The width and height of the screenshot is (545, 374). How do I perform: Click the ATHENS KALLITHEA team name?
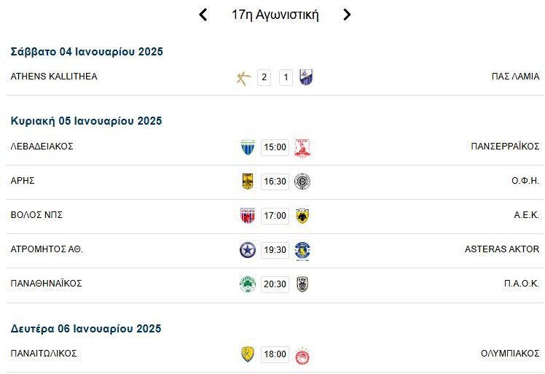coord(54,77)
